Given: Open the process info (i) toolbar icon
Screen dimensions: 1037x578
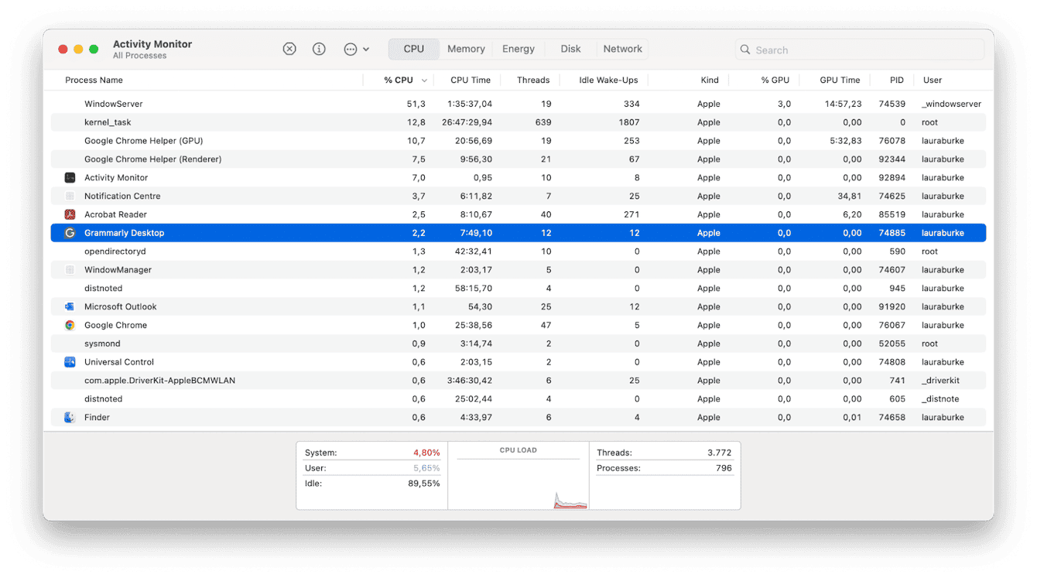Looking at the screenshot, I should (319, 48).
